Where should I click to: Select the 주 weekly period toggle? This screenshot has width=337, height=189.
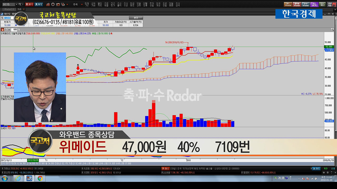pyautogui.click(x=6, y=30)
